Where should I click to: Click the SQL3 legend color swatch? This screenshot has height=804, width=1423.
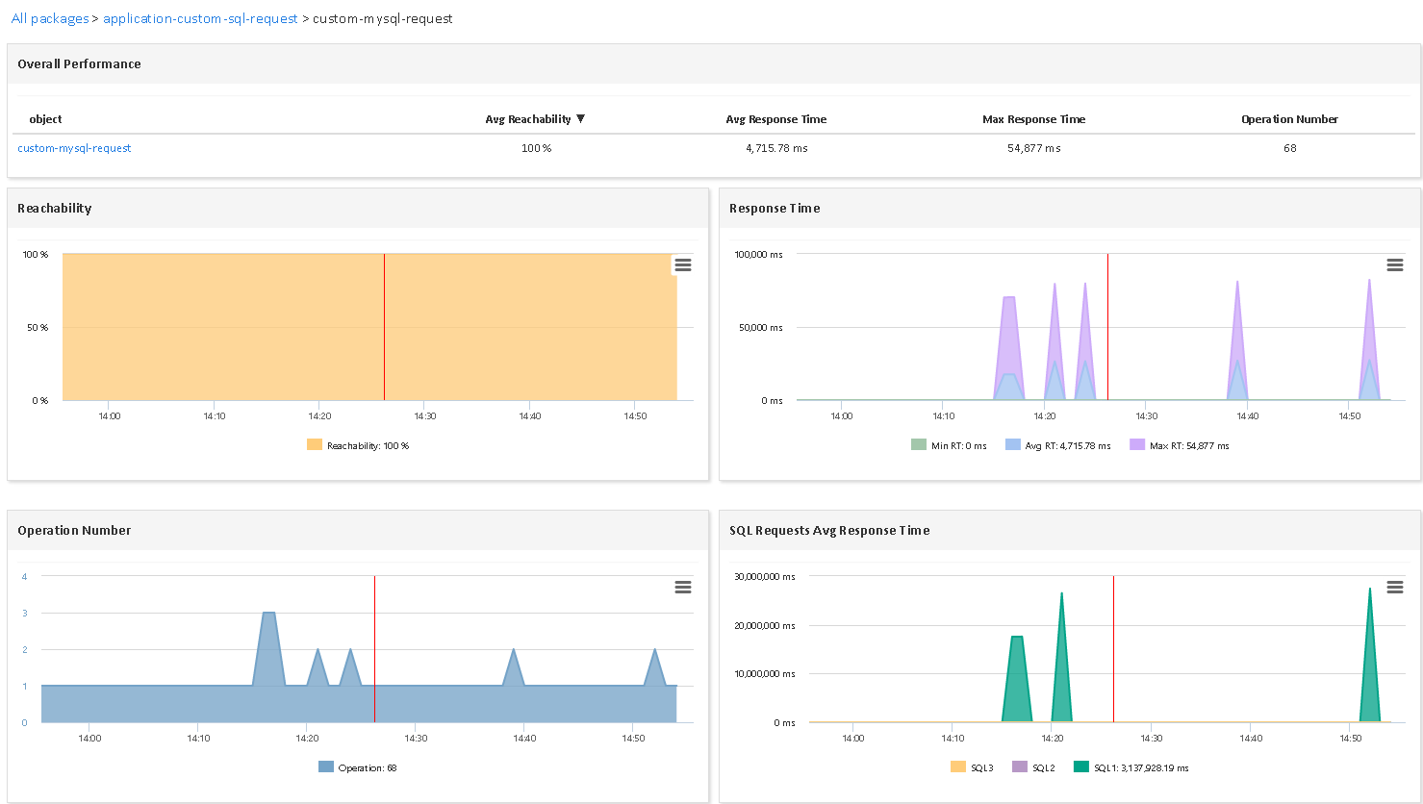958,767
